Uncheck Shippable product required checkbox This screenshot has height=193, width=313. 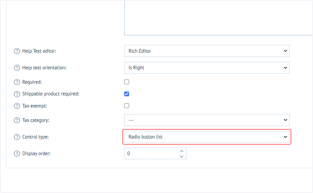(127, 94)
